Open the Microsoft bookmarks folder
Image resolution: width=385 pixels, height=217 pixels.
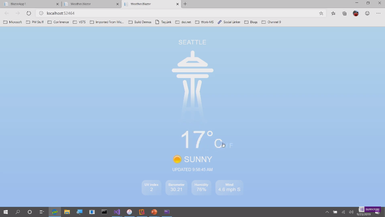click(x=13, y=22)
